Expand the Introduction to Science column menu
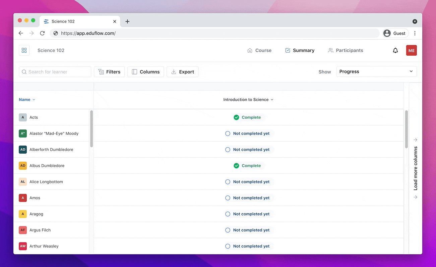This screenshot has width=436, height=267. click(272, 100)
